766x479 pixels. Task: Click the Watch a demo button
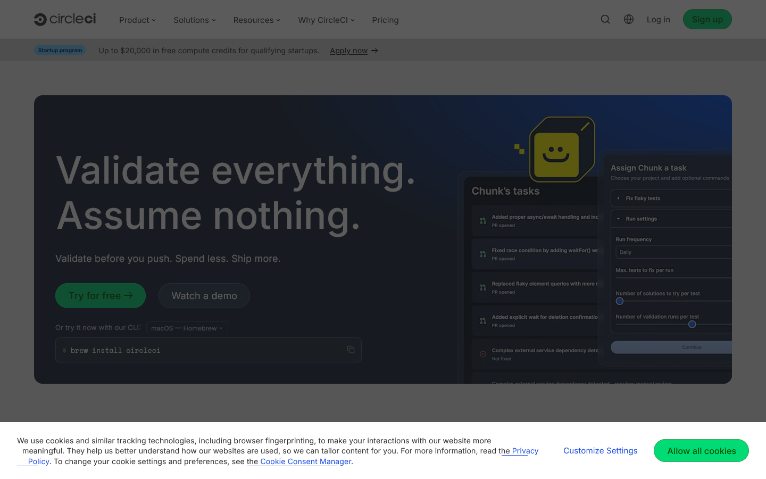(204, 295)
